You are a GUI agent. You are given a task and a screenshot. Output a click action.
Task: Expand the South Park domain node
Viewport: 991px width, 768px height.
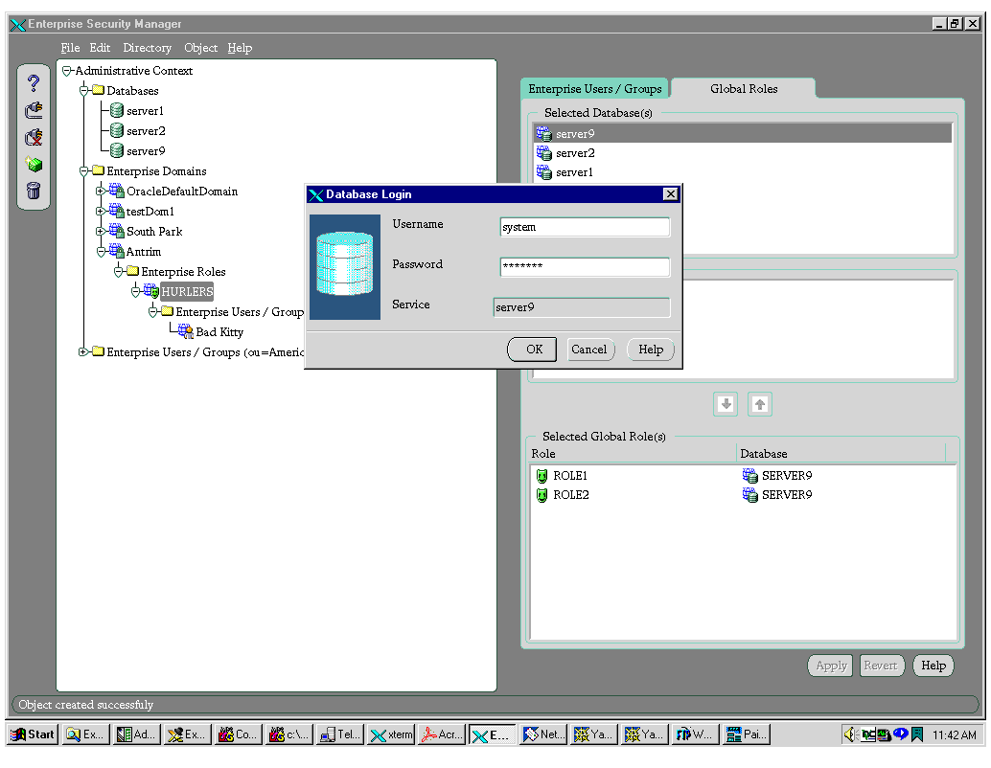coord(100,232)
